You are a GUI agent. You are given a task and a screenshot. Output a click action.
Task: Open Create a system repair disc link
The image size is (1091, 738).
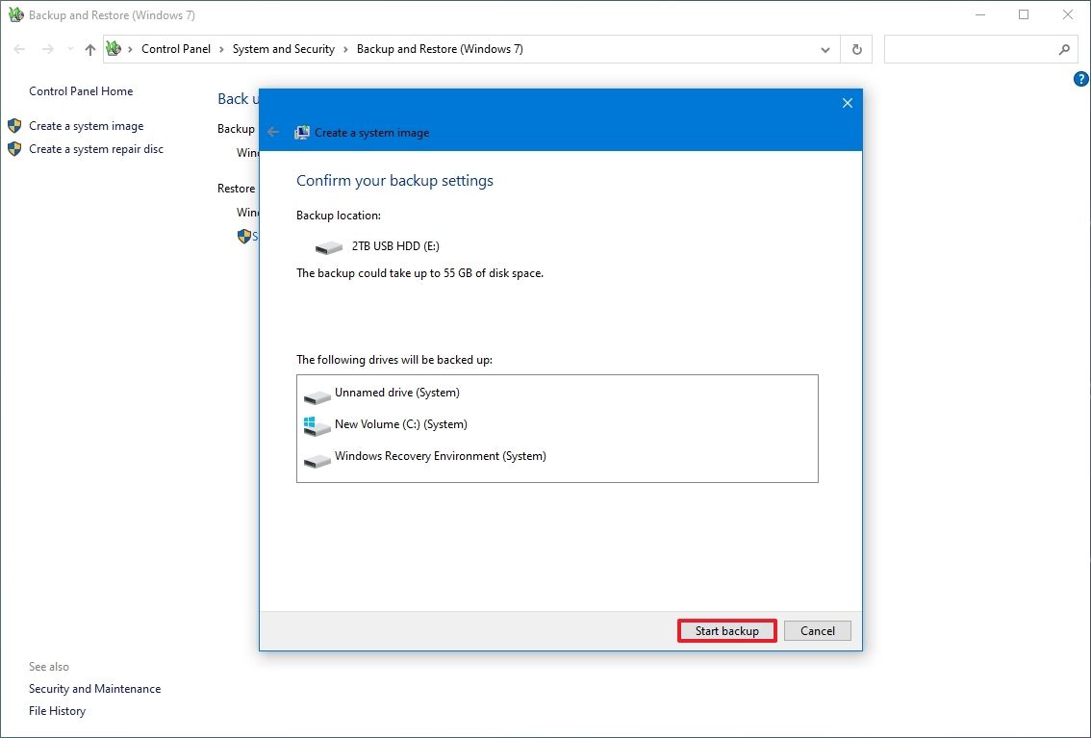[x=95, y=149]
